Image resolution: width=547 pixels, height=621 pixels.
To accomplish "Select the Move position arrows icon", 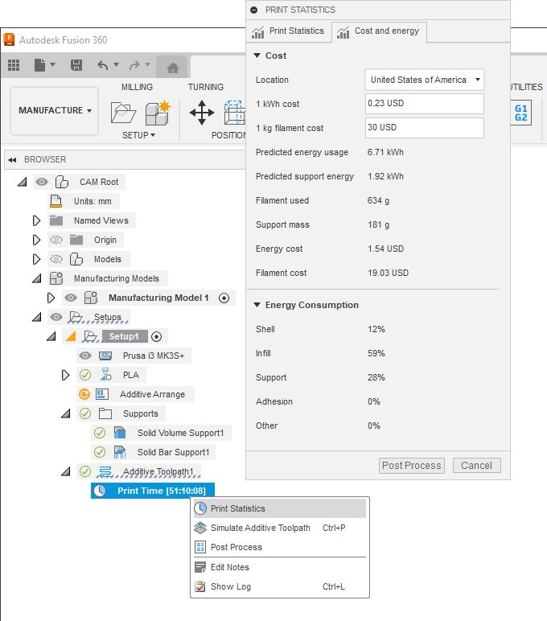I will 202,113.
